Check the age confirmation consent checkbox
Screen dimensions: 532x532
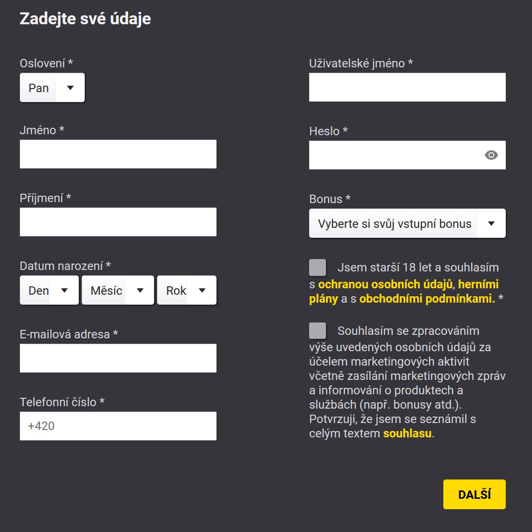(317, 267)
